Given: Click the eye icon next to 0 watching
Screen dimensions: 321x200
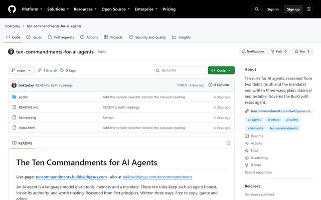Looking at the screenshot, I should pos(247,158).
